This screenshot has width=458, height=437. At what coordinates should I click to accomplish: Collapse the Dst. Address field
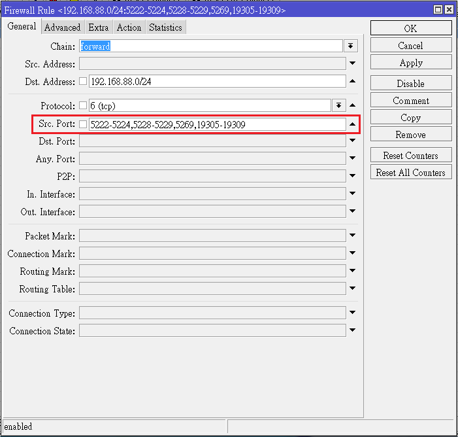click(353, 81)
